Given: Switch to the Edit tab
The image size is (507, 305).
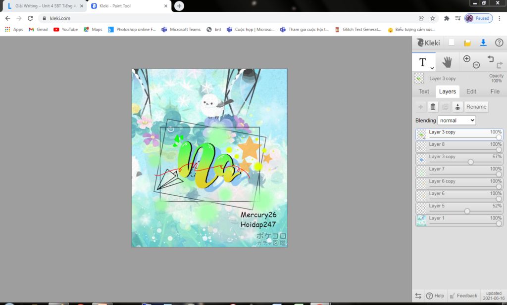Looking at the screenshot, I should (471, 91).
